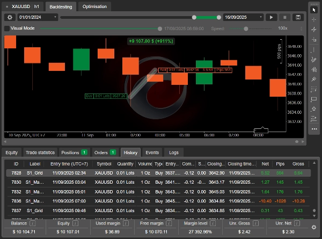The width and height of the screenshot is (322, 239).
Task: Click the save backtest results icon
Action: click(298, 17)
